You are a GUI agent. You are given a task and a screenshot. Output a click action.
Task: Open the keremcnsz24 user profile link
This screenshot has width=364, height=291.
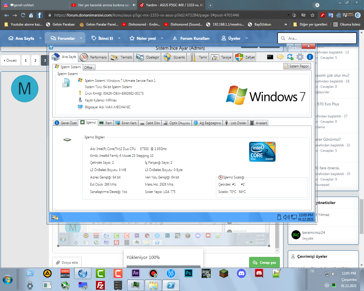point(313,232)
